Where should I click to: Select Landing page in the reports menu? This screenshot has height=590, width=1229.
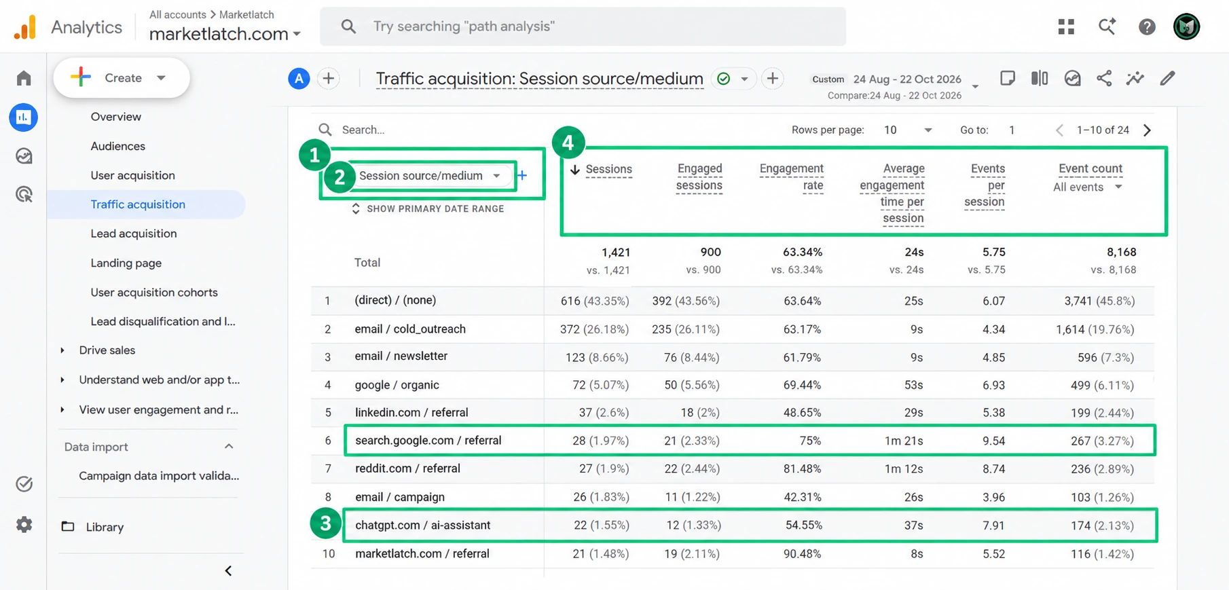click(126, 263)
